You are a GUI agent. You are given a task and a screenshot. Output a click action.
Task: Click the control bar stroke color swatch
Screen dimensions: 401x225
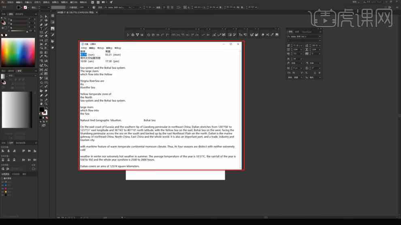click(26, 7)
